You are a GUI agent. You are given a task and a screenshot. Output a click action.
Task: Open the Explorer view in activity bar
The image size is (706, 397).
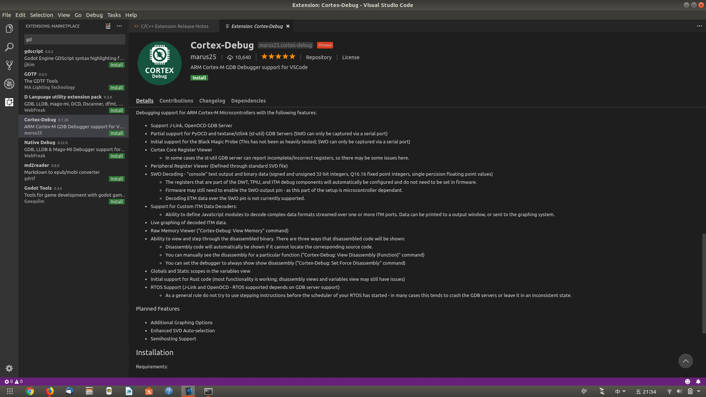pyautogui.click(x=9, y=29)
